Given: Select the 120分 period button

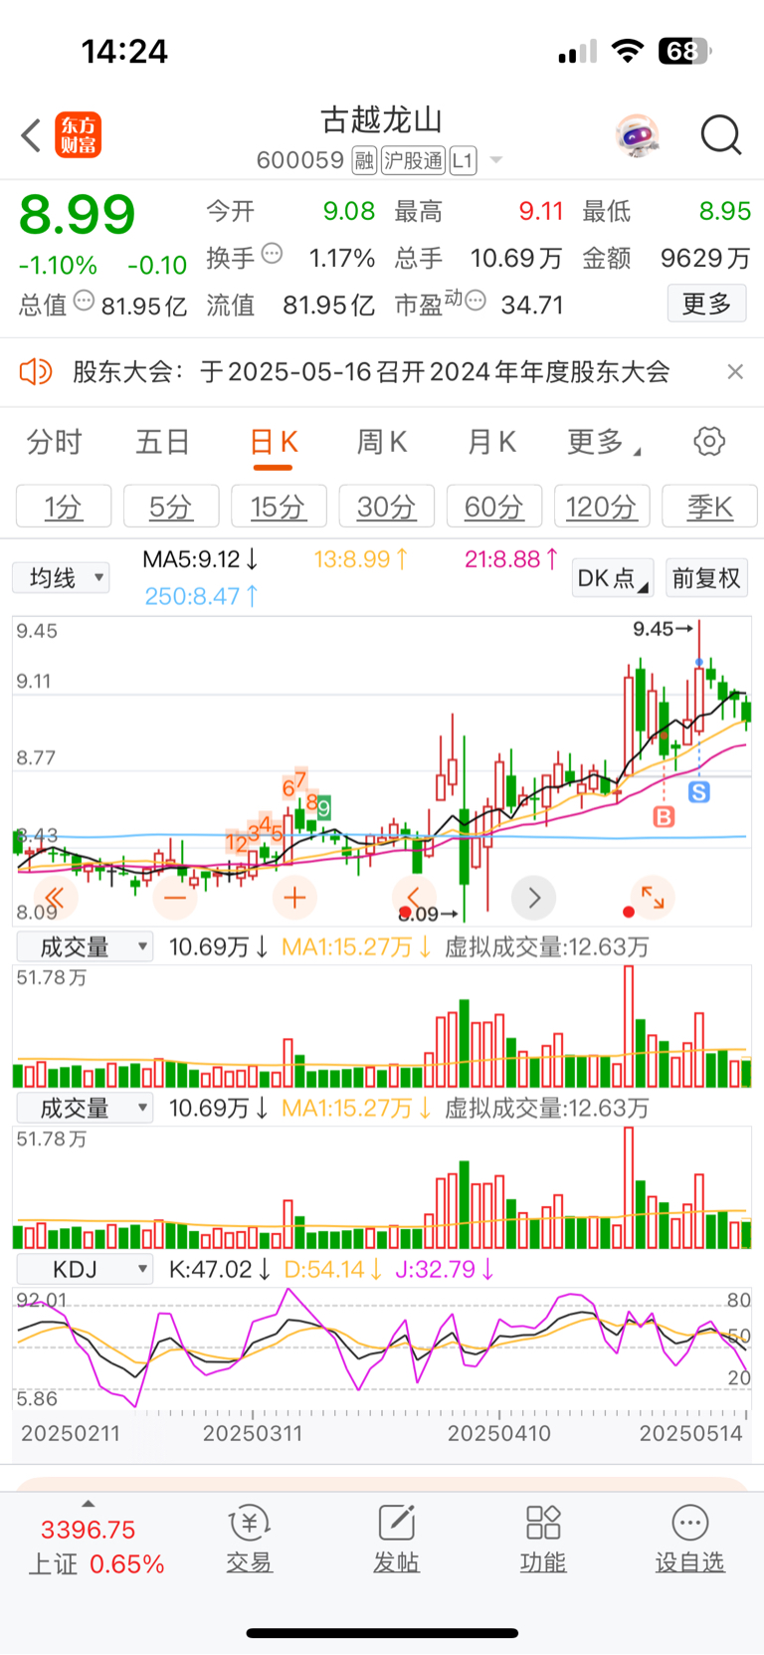Looking at the screenshot, I should coord(602,507).
